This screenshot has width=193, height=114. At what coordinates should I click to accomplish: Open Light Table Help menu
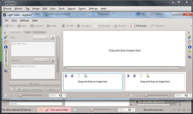(x=35, y=21)
